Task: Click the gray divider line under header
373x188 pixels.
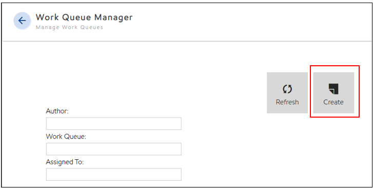Action: click(x=187, y=42)
